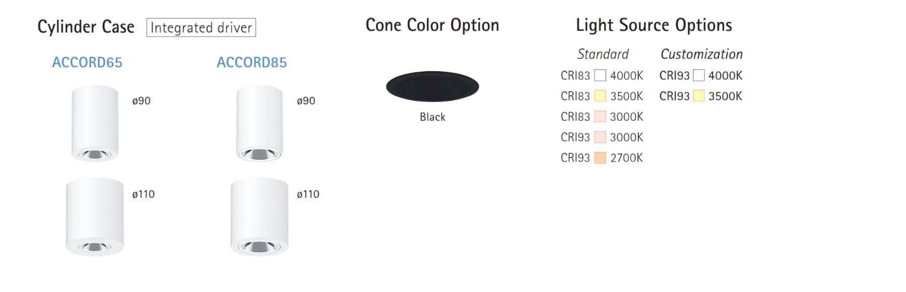This screenshot has width=906, height=292.
Task: Choose the CRI93 2700K orange swatch
Action: click(x=600, y=158)
